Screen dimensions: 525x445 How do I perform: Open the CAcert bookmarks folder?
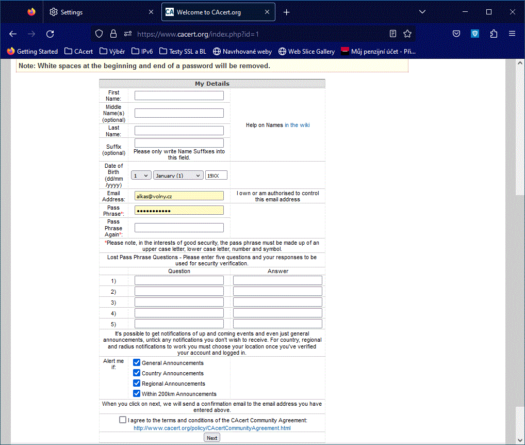tap(79, 51)
